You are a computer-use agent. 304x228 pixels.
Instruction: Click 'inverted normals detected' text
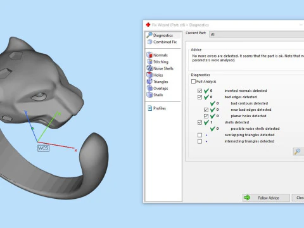coord(246,91)
